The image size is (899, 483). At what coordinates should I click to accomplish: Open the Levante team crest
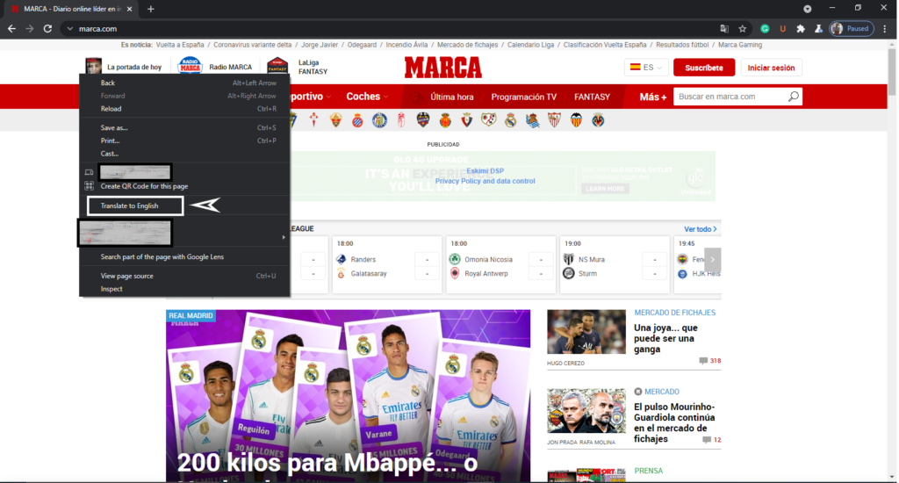(423, 120)
